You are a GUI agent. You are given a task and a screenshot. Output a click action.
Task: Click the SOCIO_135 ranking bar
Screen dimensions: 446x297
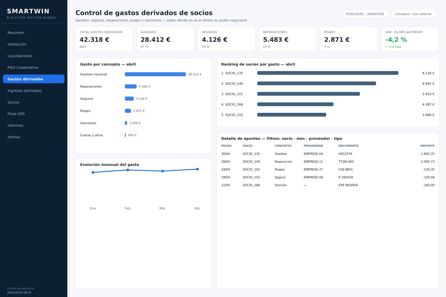point(328,73)
